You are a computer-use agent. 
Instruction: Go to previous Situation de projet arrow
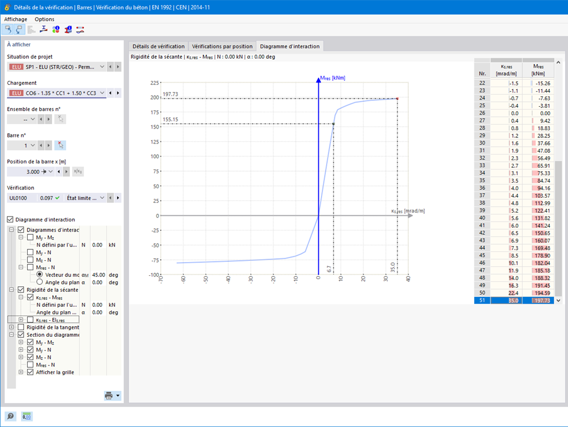(x=110, y=67)
